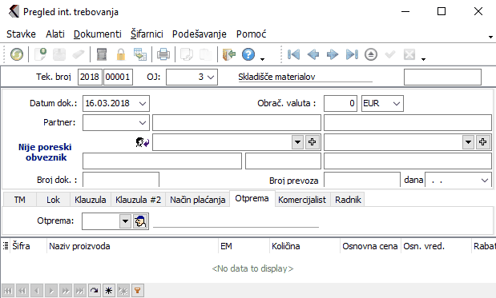The image size is (496, 298).
Task: Open the Podešavanje menu
Action: pos(200,34)
